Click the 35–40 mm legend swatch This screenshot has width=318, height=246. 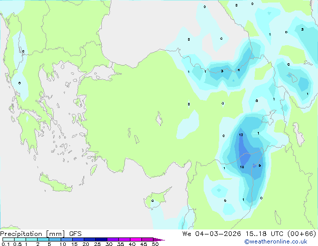[124, 239]
